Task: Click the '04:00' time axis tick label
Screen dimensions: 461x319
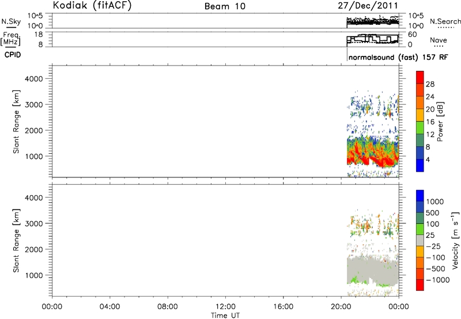Action: coord(109,307)
